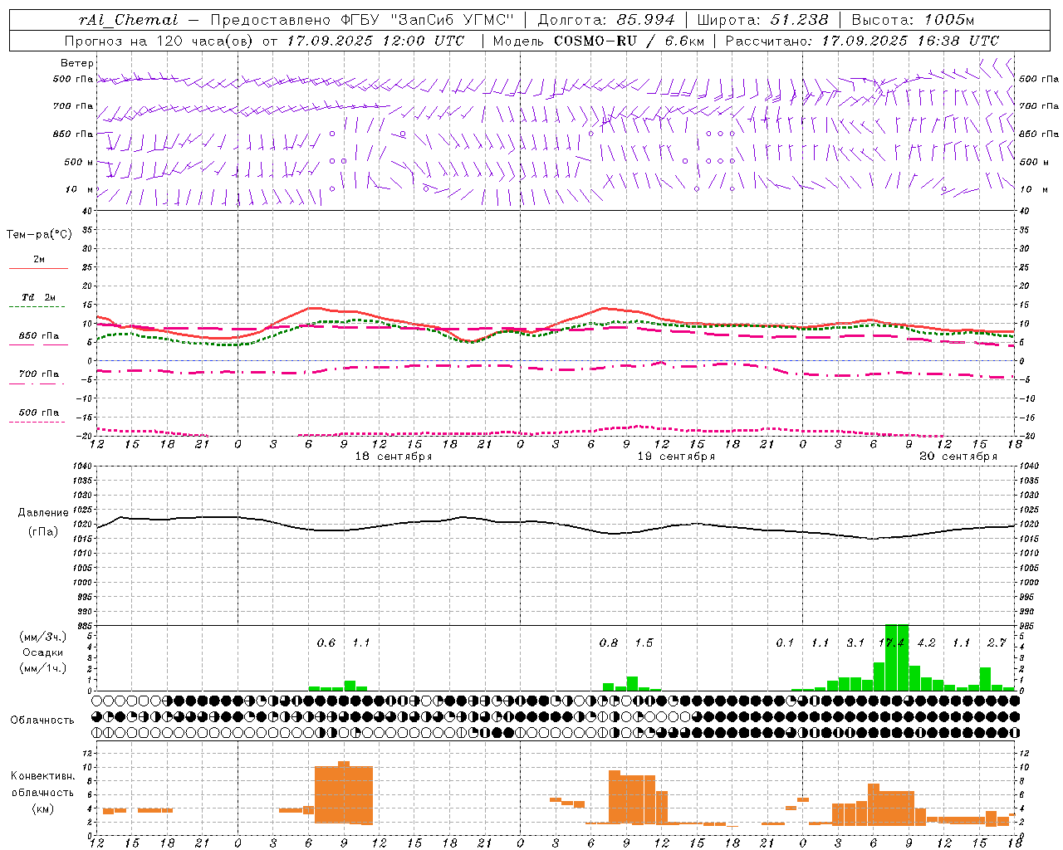Click the 'Конвективн.' convective cloud label
This screenshot has width=1063, height=850.
43,776
